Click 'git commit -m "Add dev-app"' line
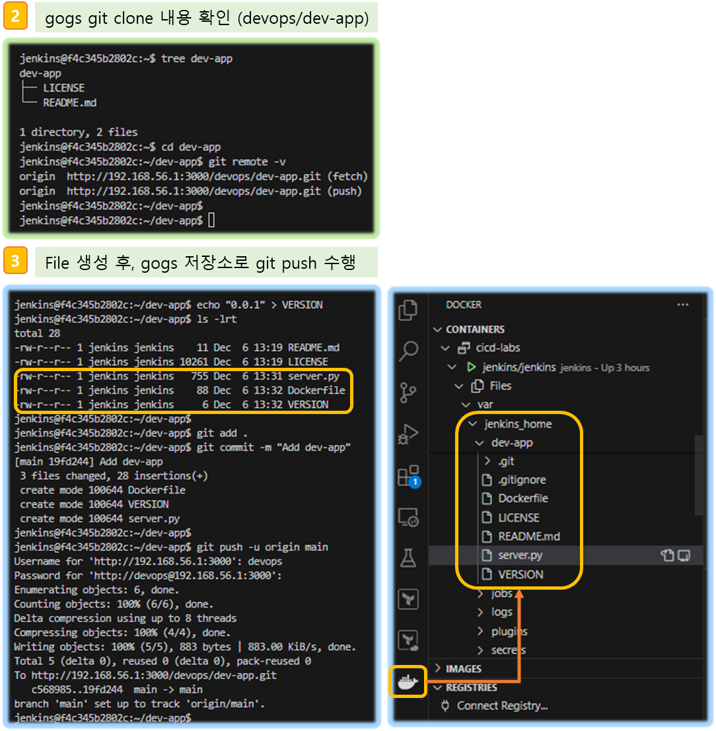 tap(273, 448)
